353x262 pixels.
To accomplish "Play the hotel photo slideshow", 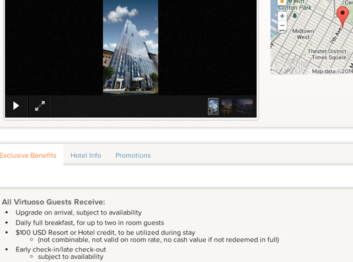I will (x=16, y=106).
